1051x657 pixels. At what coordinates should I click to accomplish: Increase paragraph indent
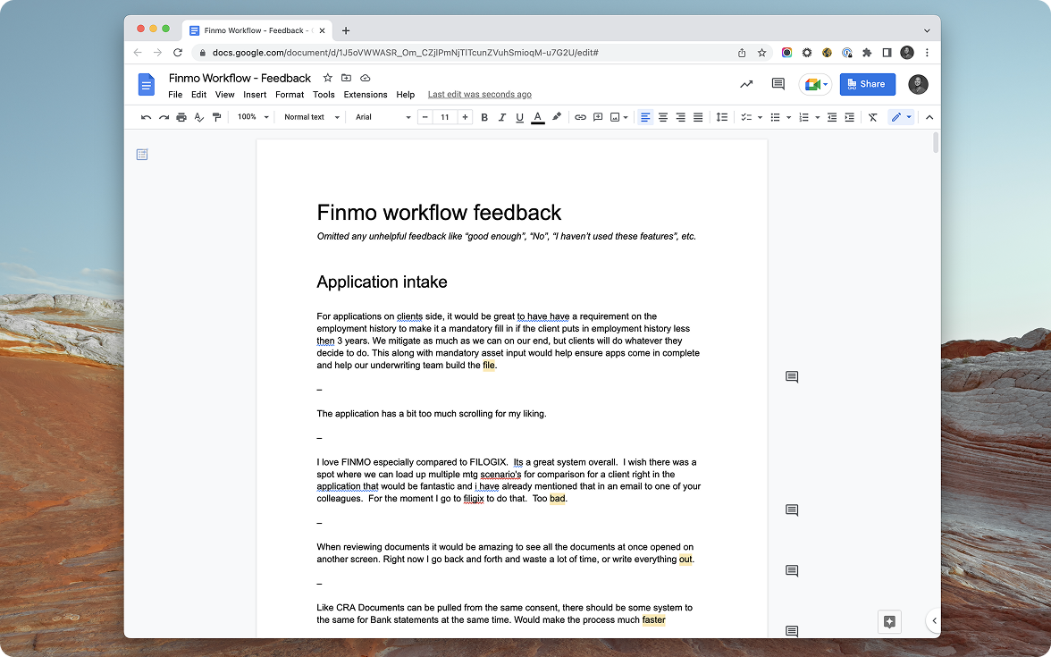click(x=849, y=117)
